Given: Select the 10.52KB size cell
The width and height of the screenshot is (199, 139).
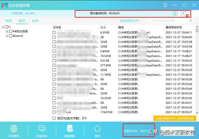Looking at the screenshot, I should tap(106, 56).
